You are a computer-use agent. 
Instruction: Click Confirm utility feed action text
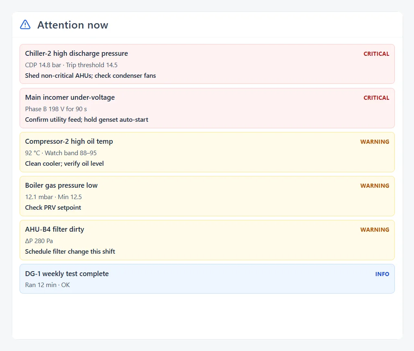pyautogui.click(x=87, y=120)
